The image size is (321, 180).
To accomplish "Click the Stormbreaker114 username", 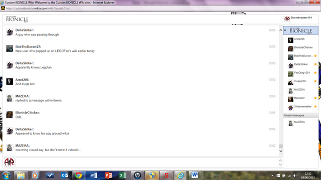I will click(x=301, y=18).
